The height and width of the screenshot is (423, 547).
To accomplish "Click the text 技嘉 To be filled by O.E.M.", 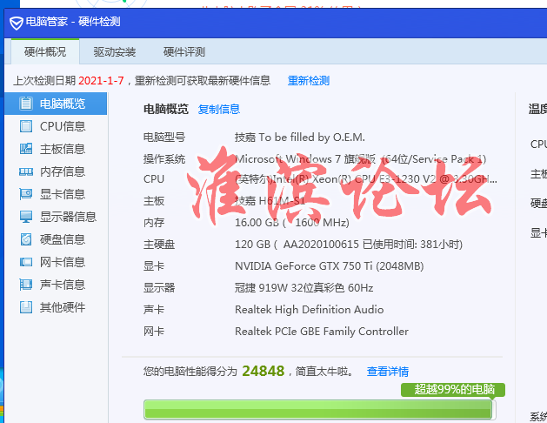I will (x=300, y=138).
